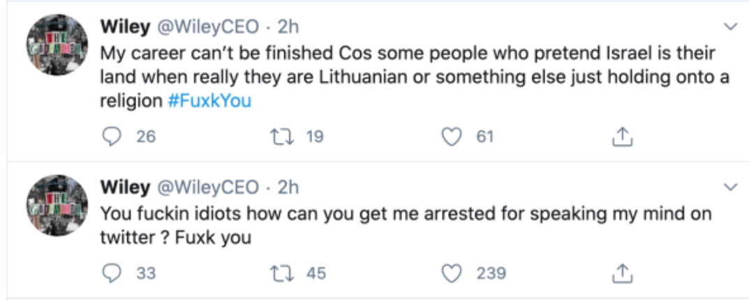Open the second tweet's 2h timestamp
749x301 pixels.
tap(288, 187)
